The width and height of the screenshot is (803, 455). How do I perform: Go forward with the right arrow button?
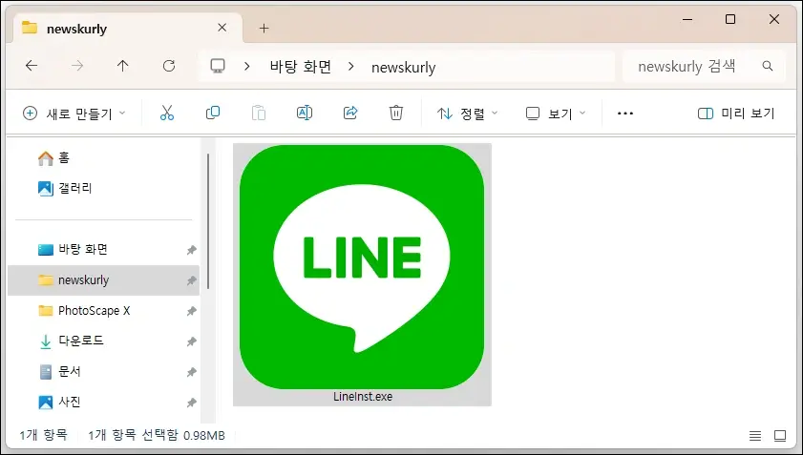tap(77, 66)
